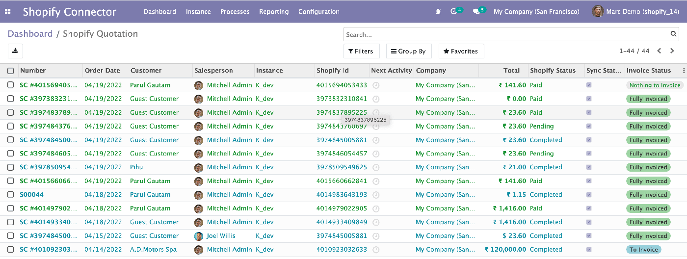This screenshot has height=259, width=687.
Task: Select checkbox for SC #401569405 row
Action: point(11,85)
